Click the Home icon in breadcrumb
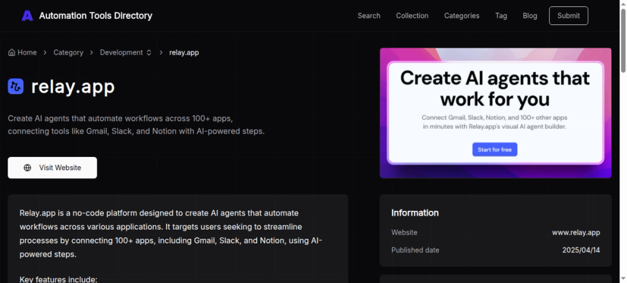This screenshot has height=283, width=627. [x=11, y=53]
